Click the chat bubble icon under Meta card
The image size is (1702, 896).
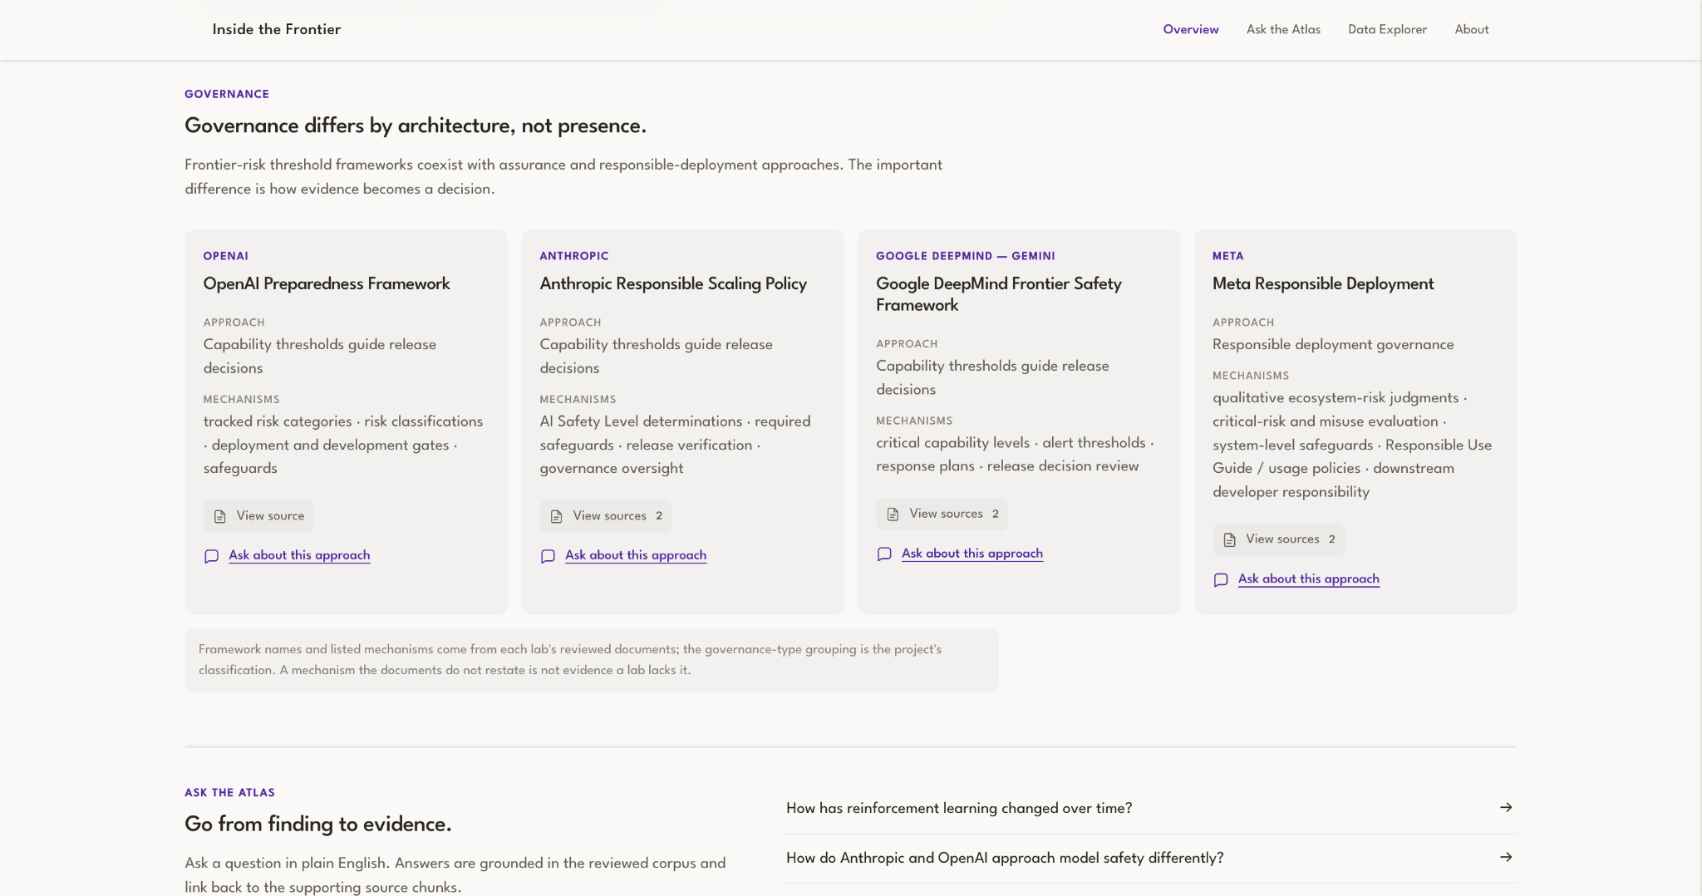tap(1222, 579)
